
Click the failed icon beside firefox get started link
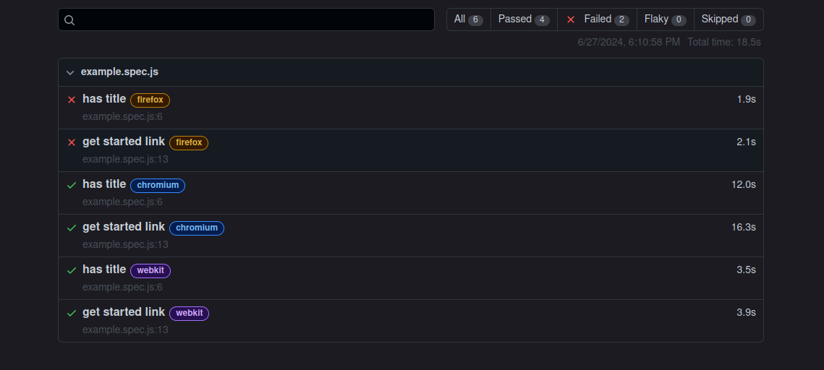click(x=72, y=142)
